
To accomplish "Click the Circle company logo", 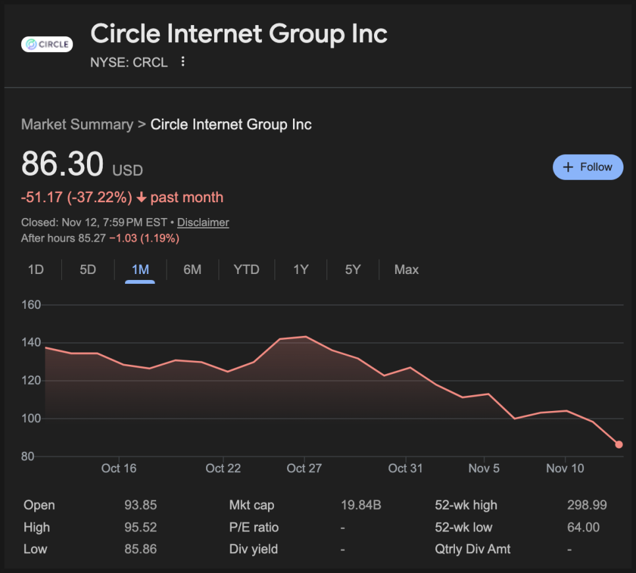I will (47, 45).
